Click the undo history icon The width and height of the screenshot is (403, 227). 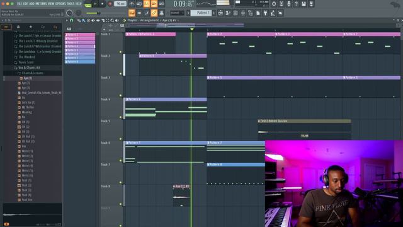pyautogui.click(x=274, y=4)
